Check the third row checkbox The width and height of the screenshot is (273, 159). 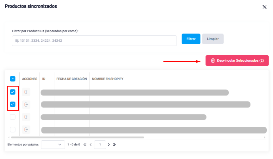pos(13,117)
